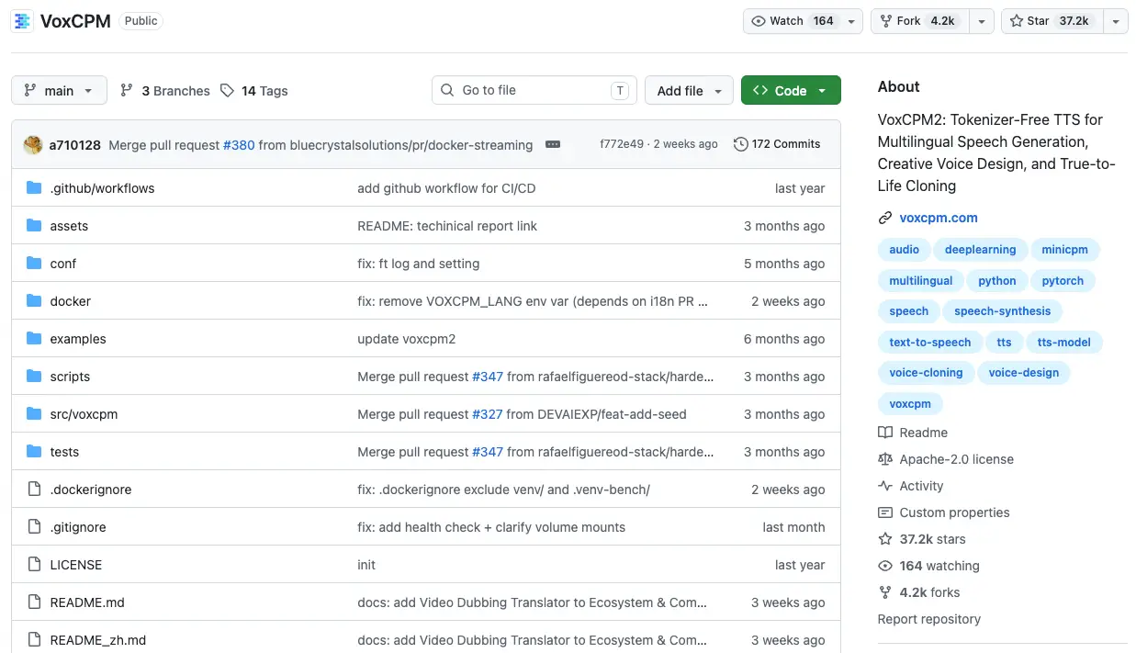Click the a710128 avatar thumbnail
The image size is (1136, 653).
(33, 144)
